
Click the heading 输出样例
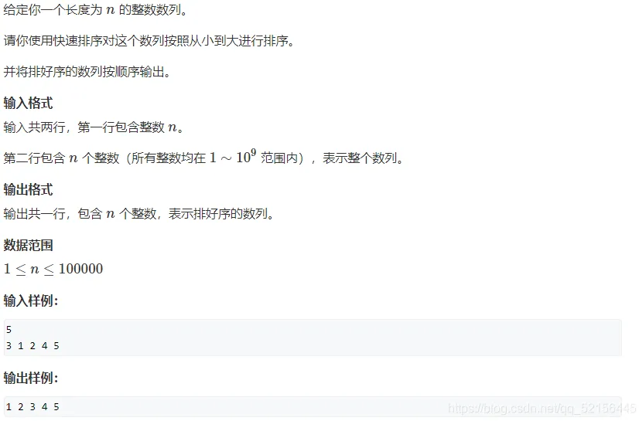pos(31,378)
